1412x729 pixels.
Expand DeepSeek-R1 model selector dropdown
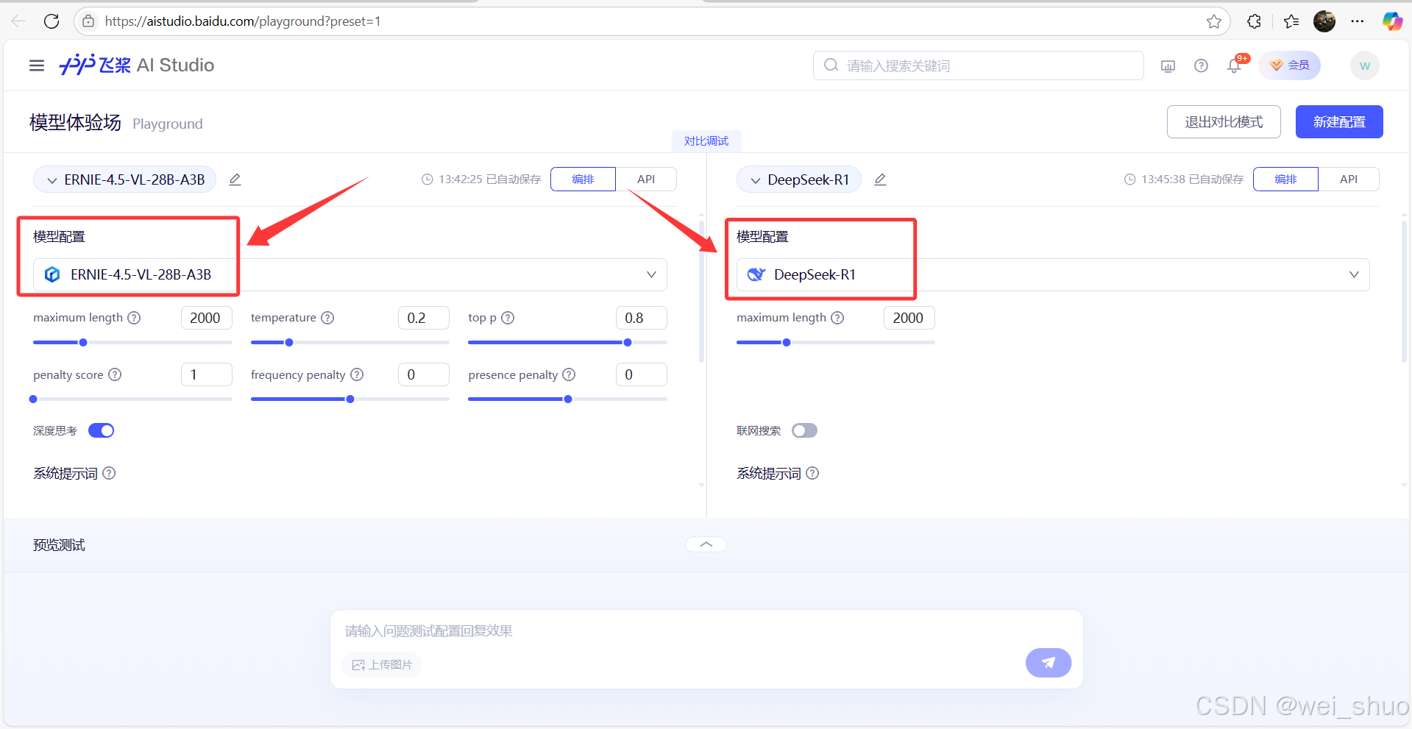pyautogui.click(x=1053, y=274)
